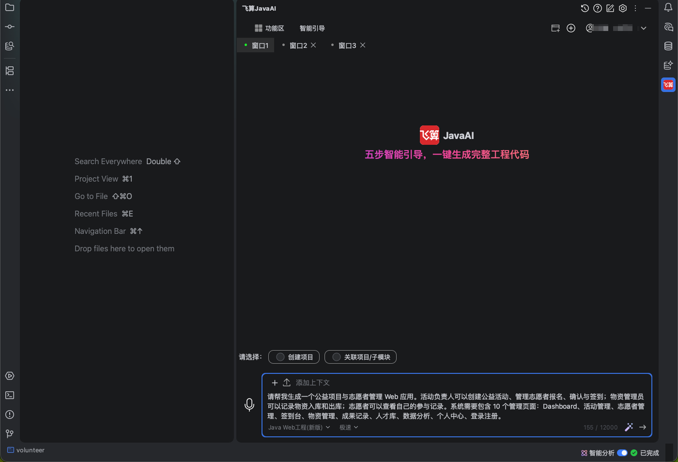Close the 窗口3 tab
The width and height of the screenshot is (678, 462).
pyautogui.click(x=363, y=45)
